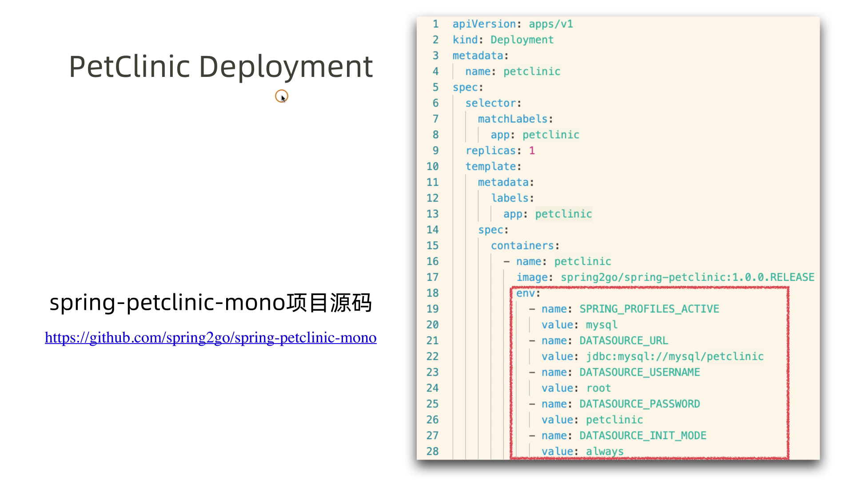The image size is (853, 480).
Task: Click the 'kind: Deployment' code line
Action: click(503, 40)
